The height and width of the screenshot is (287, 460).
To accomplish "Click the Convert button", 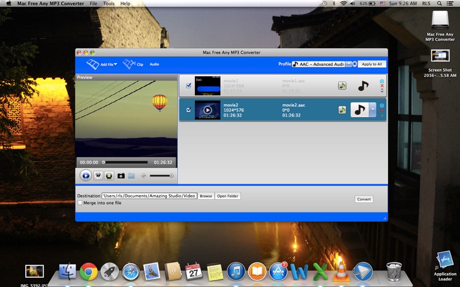I will [364, 199].
